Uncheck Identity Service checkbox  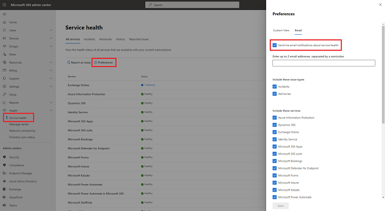tap(274, 139)
